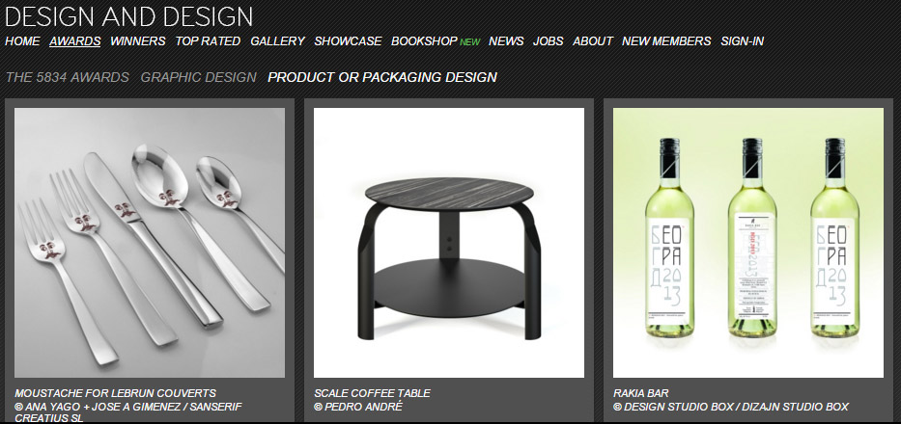The image size is (901, 424).
Task: Open the JOBS page
Action: 549,41
